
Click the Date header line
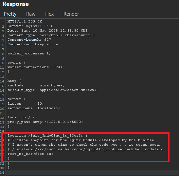click(47, 31)
